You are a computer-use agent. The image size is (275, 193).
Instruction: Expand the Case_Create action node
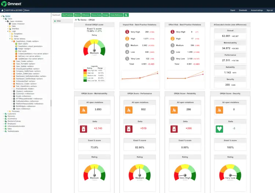pos(12,61)
